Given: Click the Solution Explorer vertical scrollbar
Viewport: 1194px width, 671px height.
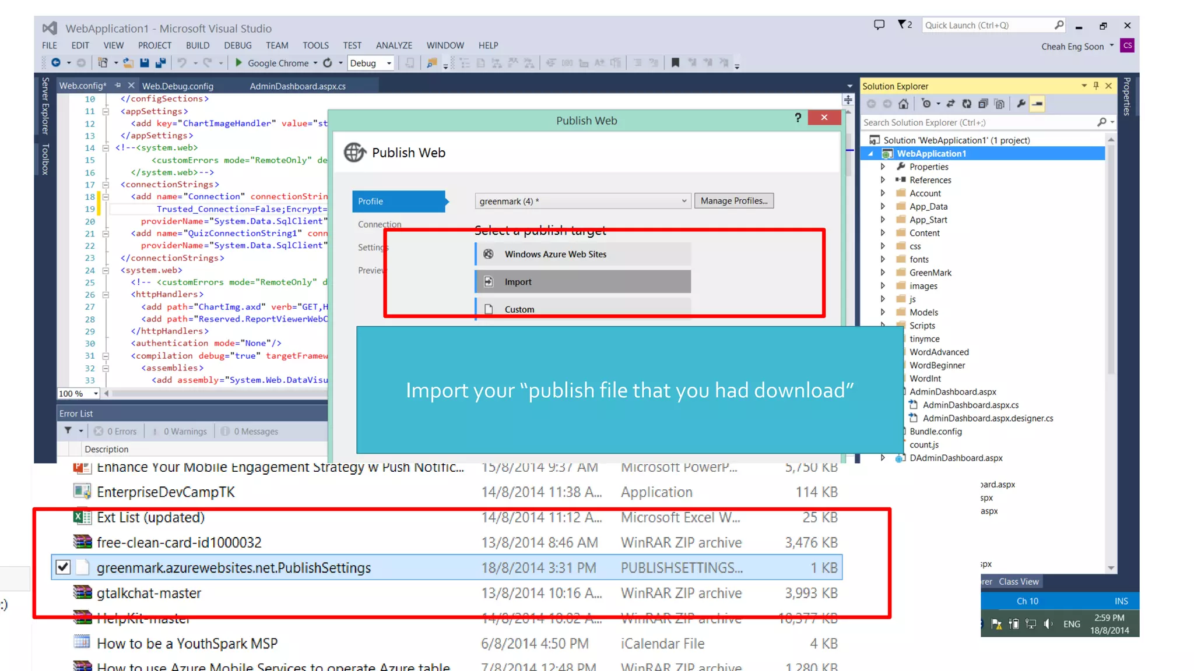Looking at the screenshot, I should (1111, 353).
